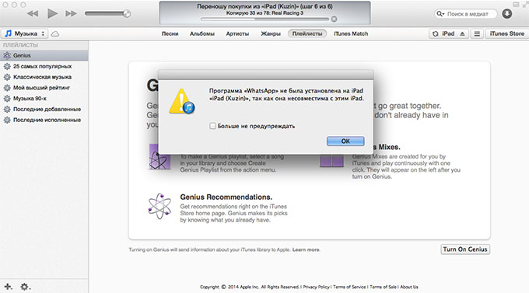The width and height of the screenshot is (529, 293).
Task: Click the play button
Action: click(x=52, y=13)
